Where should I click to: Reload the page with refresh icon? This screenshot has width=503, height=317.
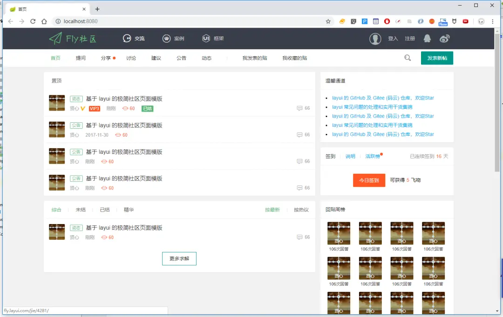point(33,21)
